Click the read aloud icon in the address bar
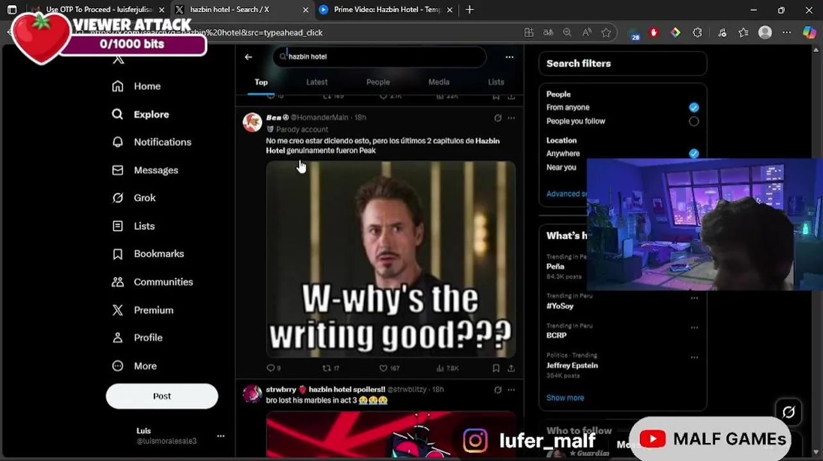The width and height of the screenshot is (823, 461). [x=586, y=33]
